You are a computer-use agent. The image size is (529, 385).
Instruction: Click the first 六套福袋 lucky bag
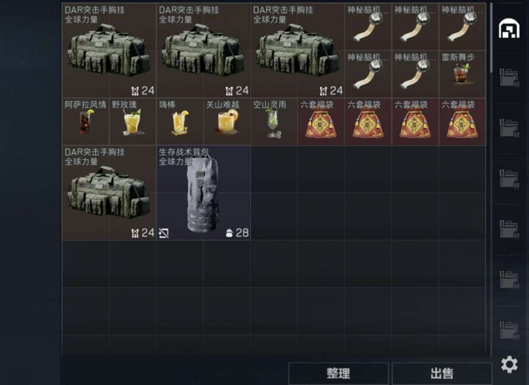[321, 121]
